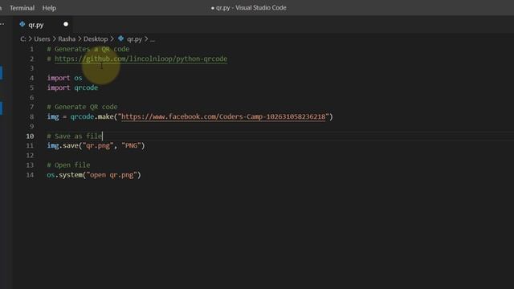Image resolution: width=514 pixels, height=289 pixels.
Task: Click the 'qr.py' breadcrumb segment
Action: 134,39
